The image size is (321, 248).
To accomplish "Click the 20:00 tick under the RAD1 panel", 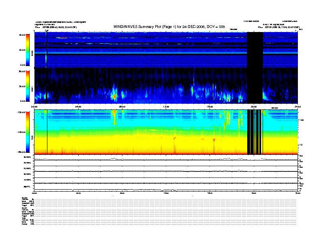I will pos(254,107).
